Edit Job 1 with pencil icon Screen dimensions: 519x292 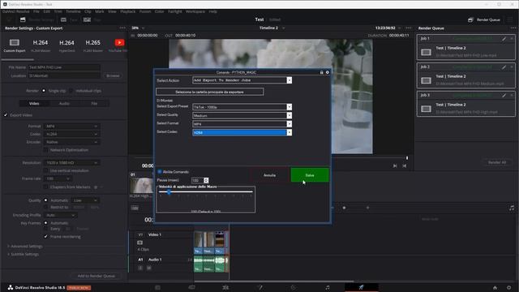(x=504, y=39)
